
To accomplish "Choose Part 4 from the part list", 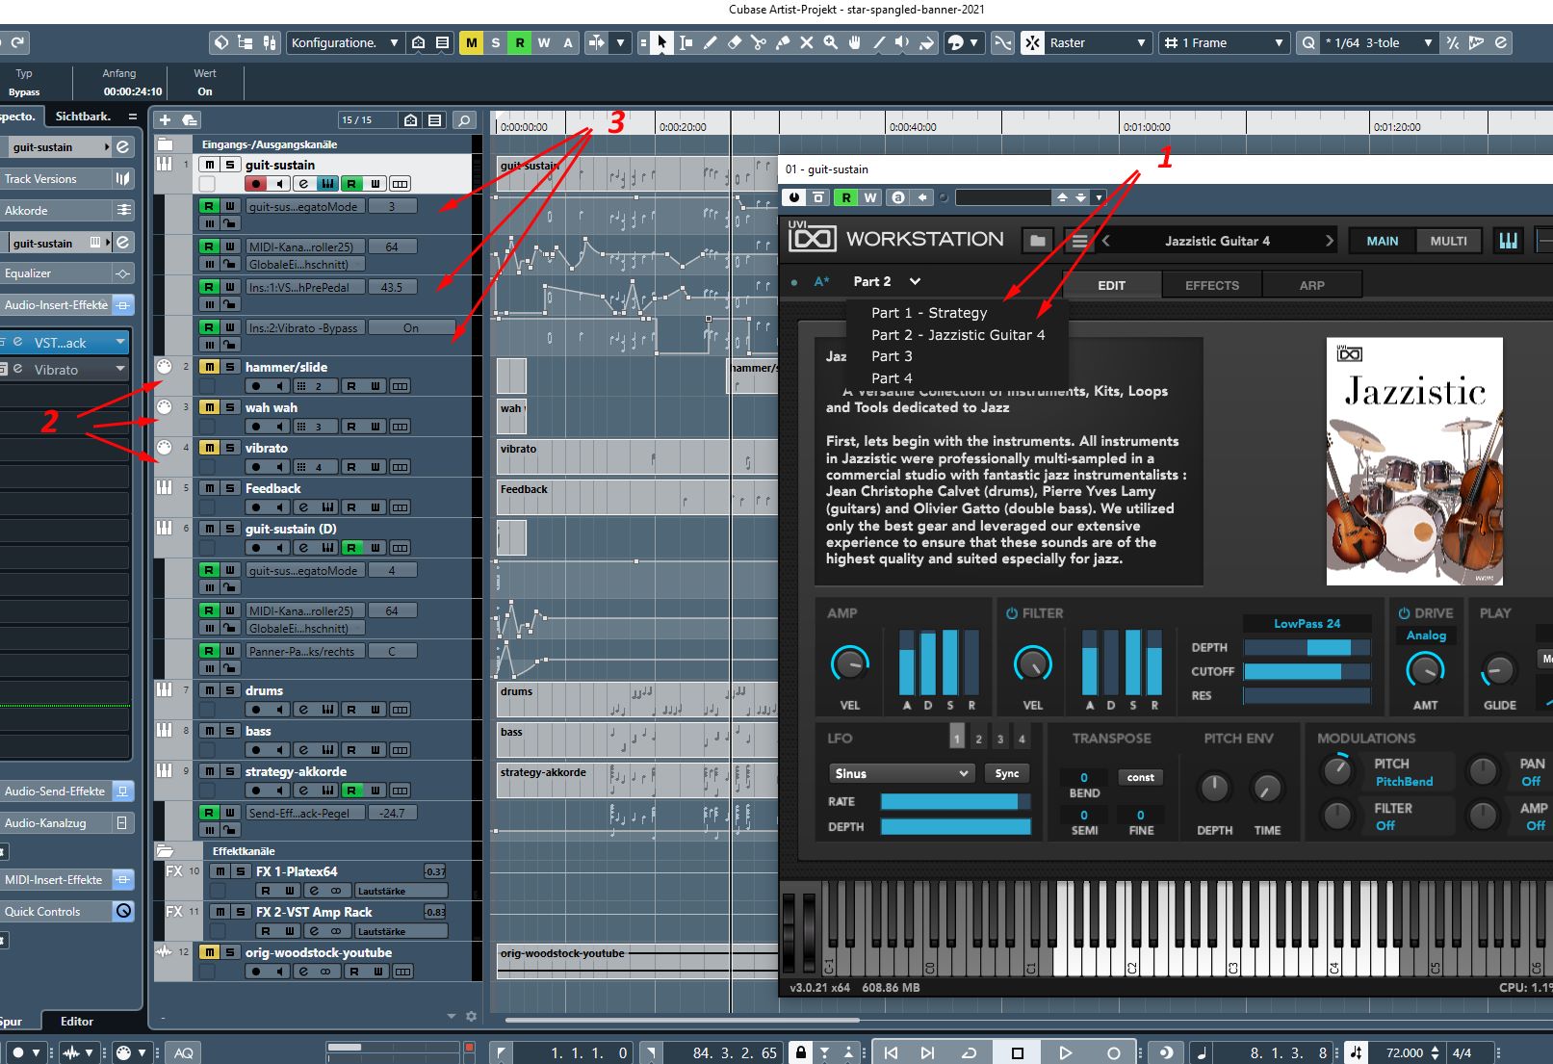I will (x=892, y=378).
